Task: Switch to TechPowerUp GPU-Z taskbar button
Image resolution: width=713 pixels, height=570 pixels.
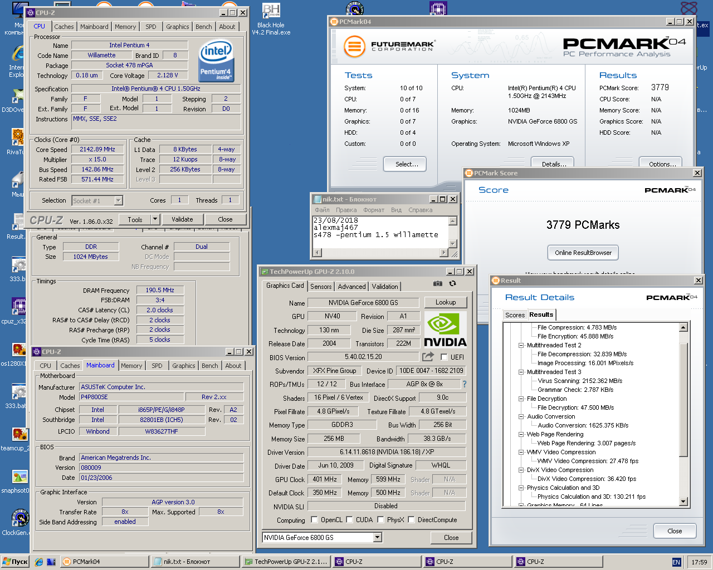Action: point(287,562)
